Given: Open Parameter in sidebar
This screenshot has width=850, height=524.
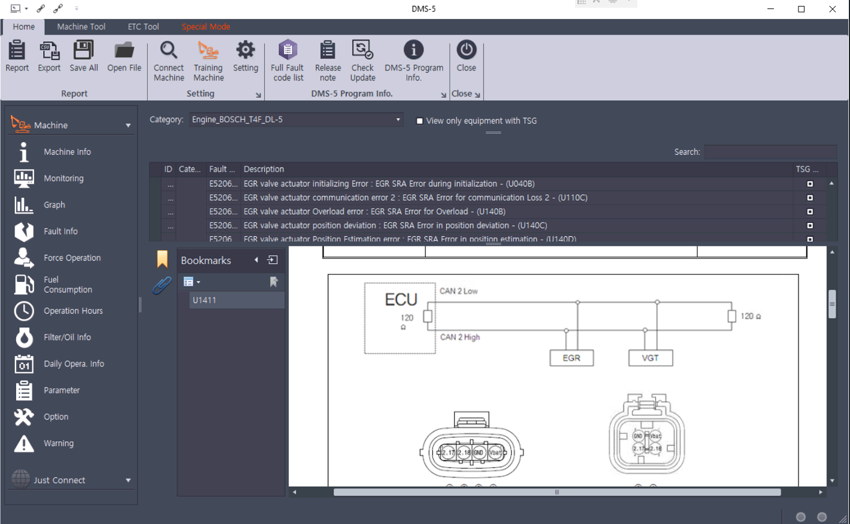Looking at the screenshot, I should pyautogui.click(x=62, y=390).
